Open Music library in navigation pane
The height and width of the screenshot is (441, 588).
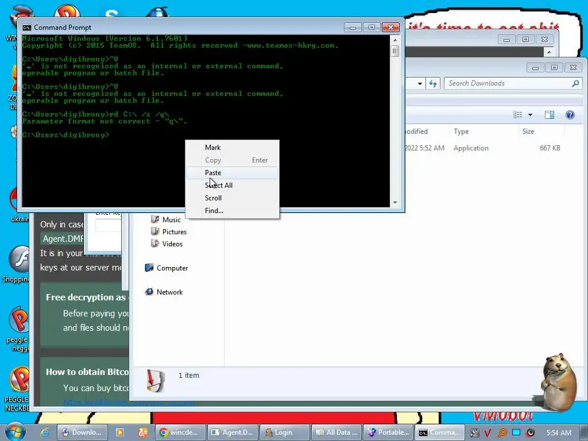[x=165, y=220]
